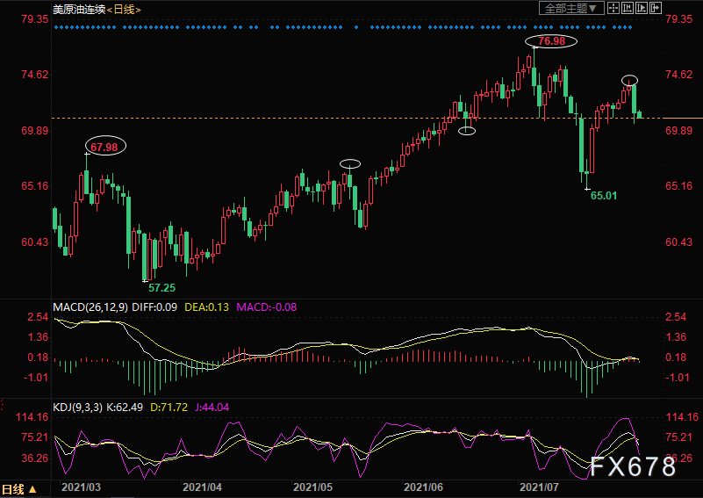This screenshot has height=498, width=703.
Task: Click the play-forward chart icon
Action: click(641, 8)
